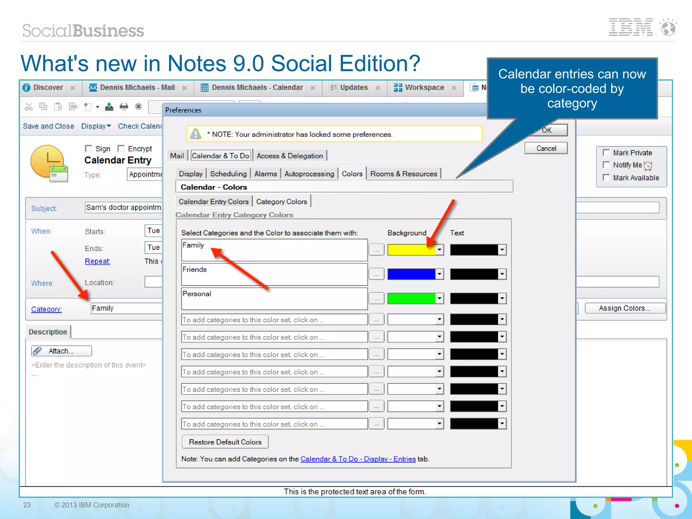The height and width of the screenshot is (519, 692).
Task: Click ellipsis button for Personal category
Action: [x=376, y=299]
